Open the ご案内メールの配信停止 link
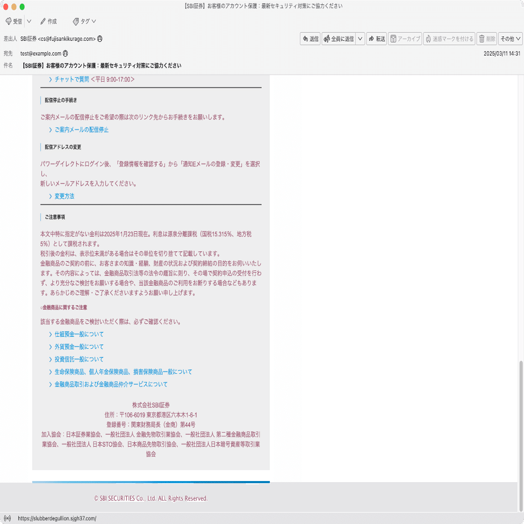Image resolution: width=524 pixels, height=524 pixels. [82, 130]
